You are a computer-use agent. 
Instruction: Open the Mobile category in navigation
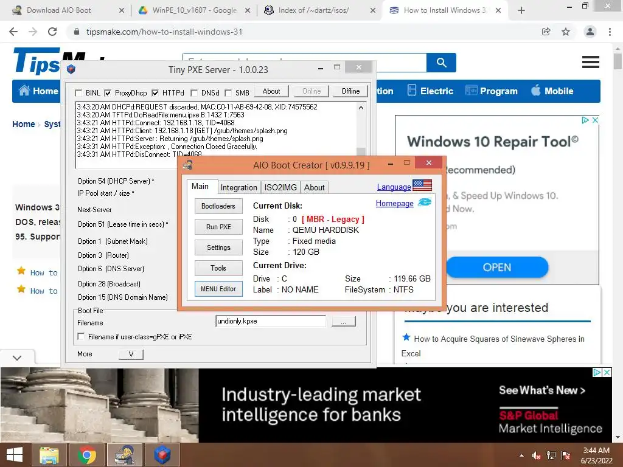click(552, 91)
